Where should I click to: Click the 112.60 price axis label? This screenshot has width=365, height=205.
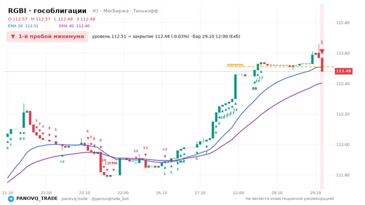click(343, 53)
